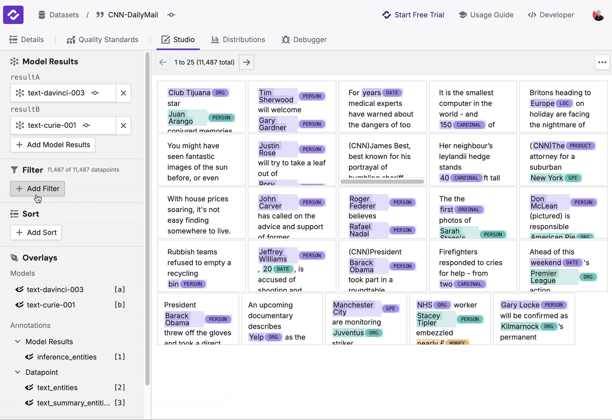The width and height of the screenshot is (612, 420).
Task: Click the app logo in the top-left corner
Action: [x=13, y=15]
